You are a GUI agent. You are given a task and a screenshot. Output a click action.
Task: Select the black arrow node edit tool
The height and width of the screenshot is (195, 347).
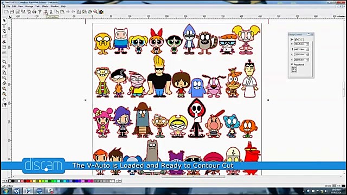pyautogui.click(x=4, y=42)
